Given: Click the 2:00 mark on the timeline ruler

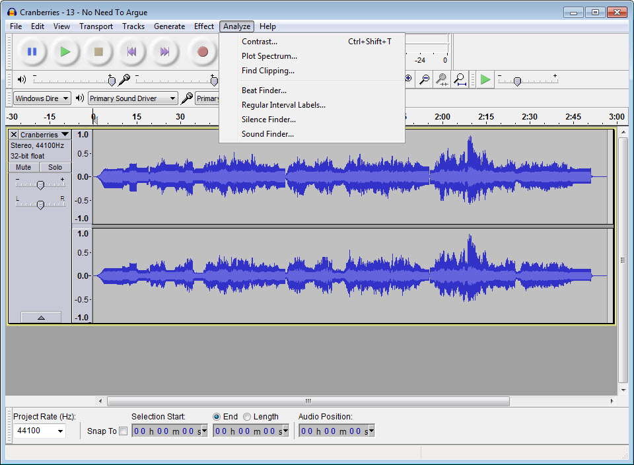Looking at the screenshot, I should coord(442,118).
